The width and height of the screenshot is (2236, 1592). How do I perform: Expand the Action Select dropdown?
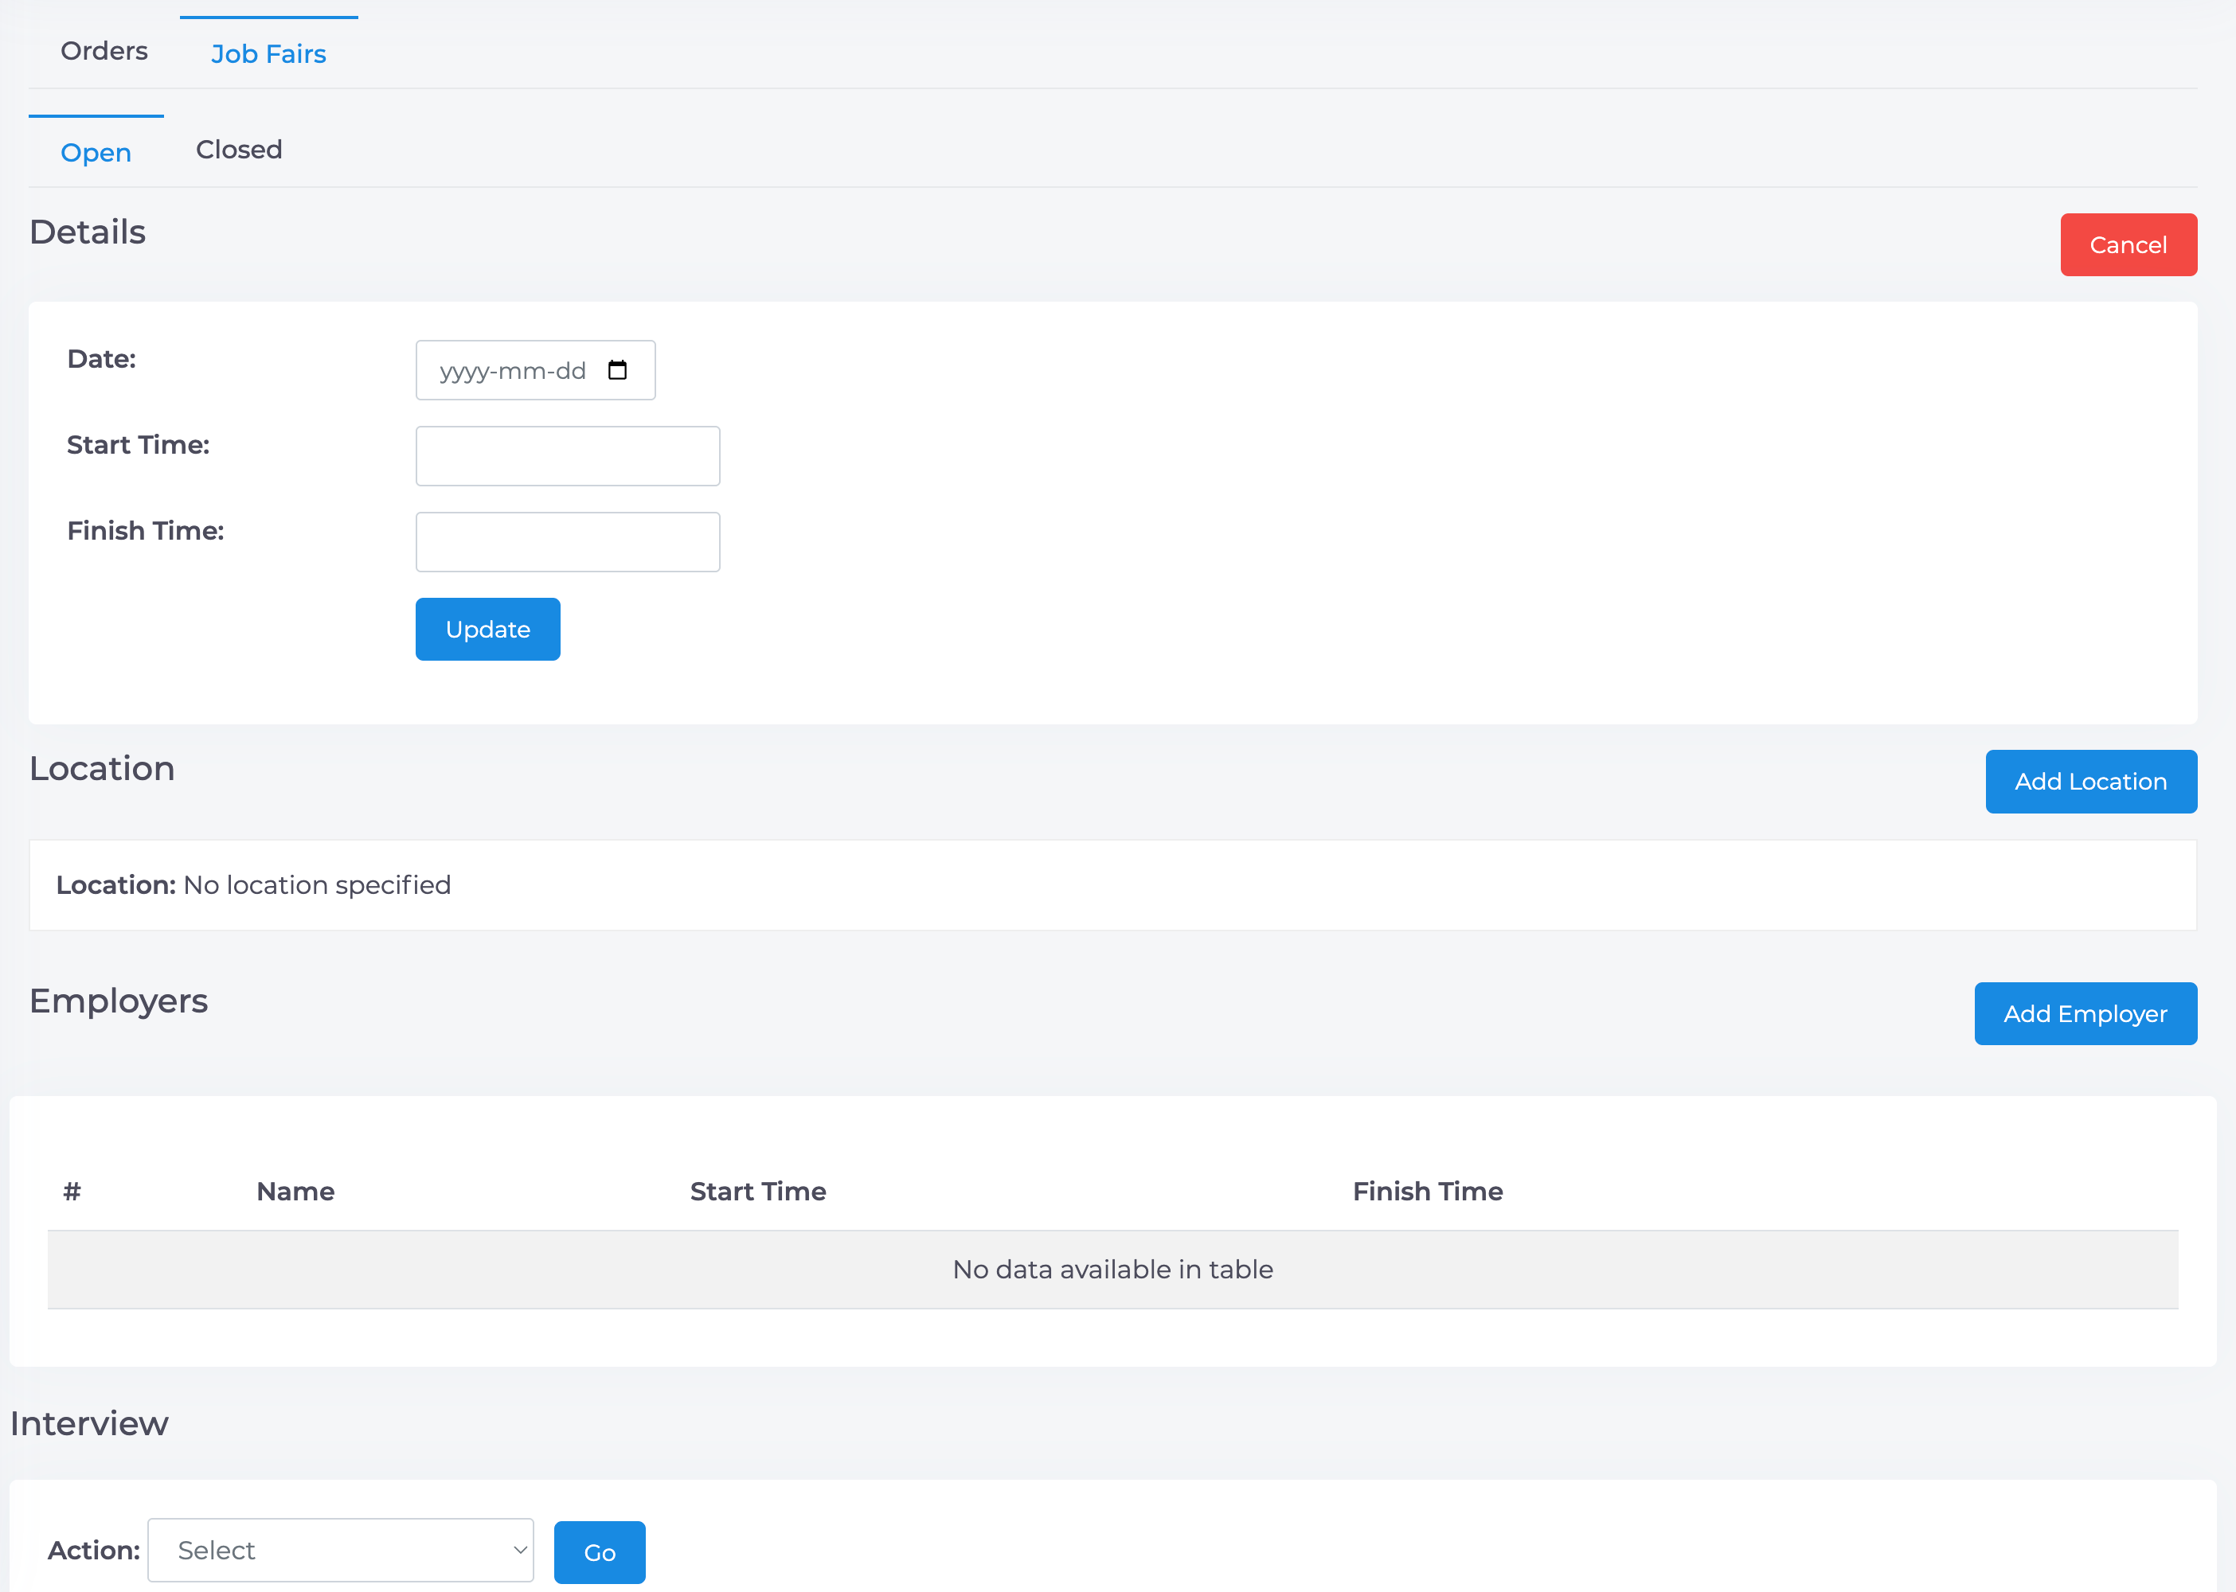coord(340,1550)
